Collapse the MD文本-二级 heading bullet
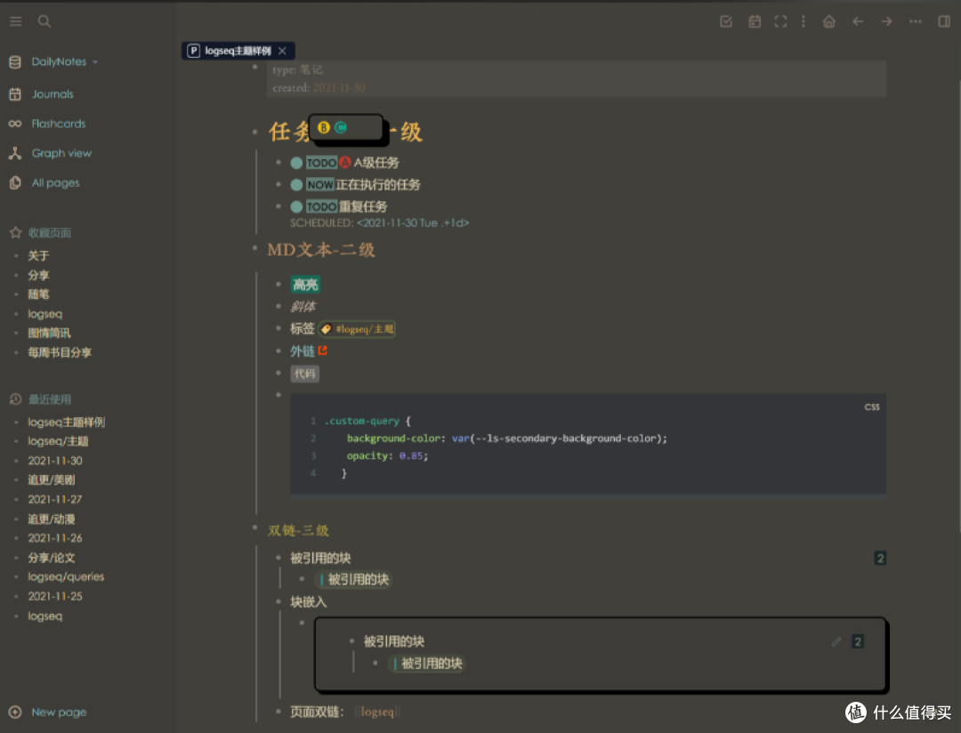Image resolution: width=961 pixels, height=733 pixels. [254, 248]
